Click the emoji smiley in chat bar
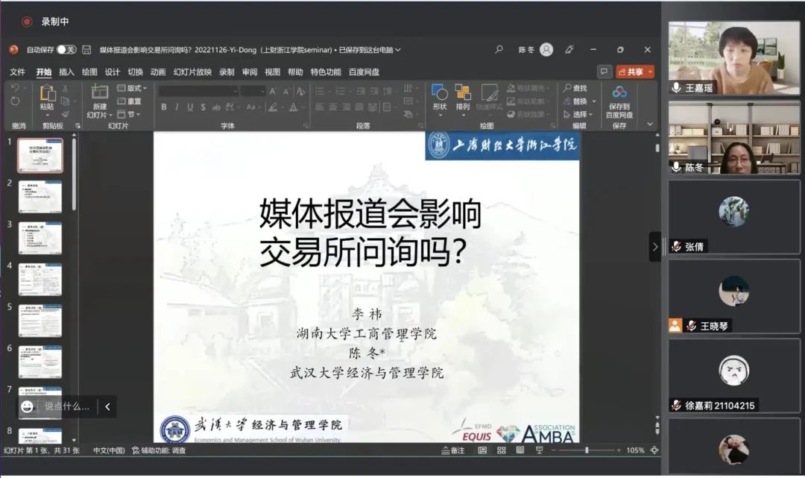This screenshot has height=478, width=805. pos(28,406)
